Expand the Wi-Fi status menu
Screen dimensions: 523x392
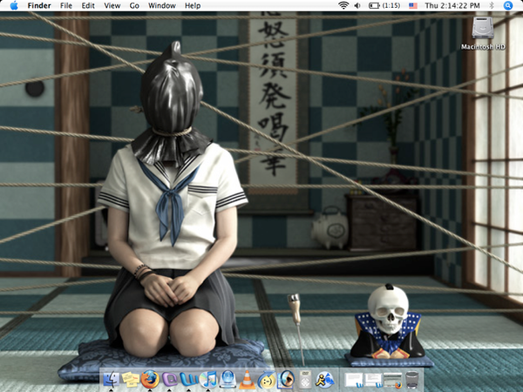[x=344, y=5]
